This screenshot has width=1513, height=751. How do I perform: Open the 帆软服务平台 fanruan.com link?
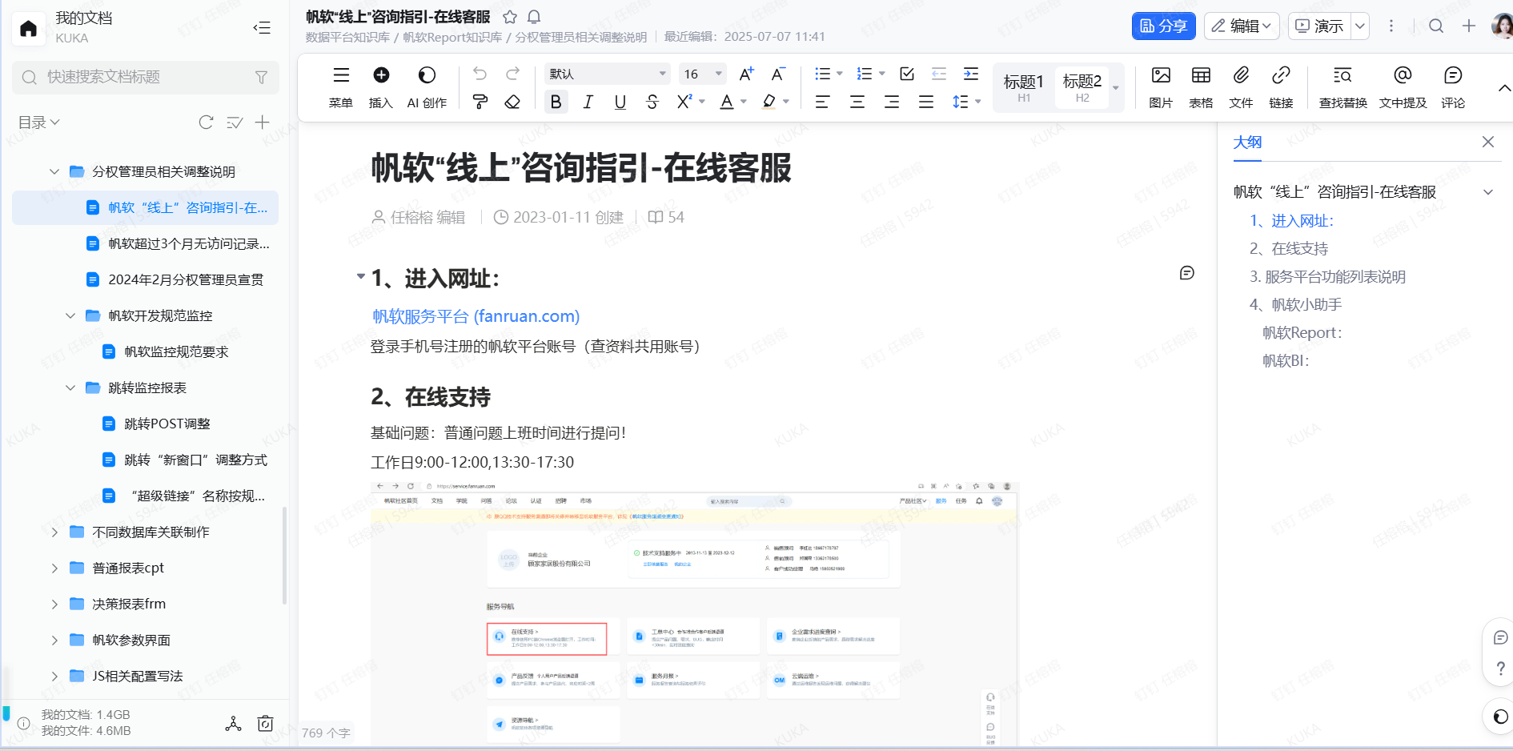point(476,316)
